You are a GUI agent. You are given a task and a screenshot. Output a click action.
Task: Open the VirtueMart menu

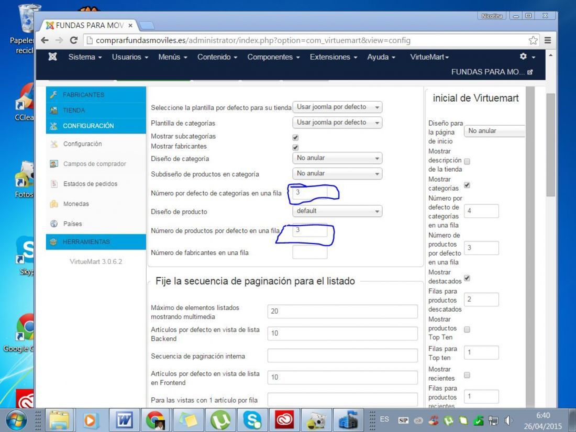pyautogui.click(x=429, y=57)
